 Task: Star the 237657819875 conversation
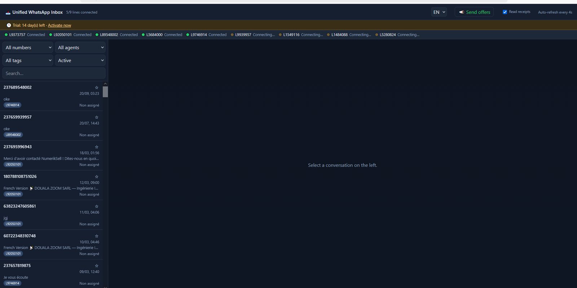tap(97, 266)
